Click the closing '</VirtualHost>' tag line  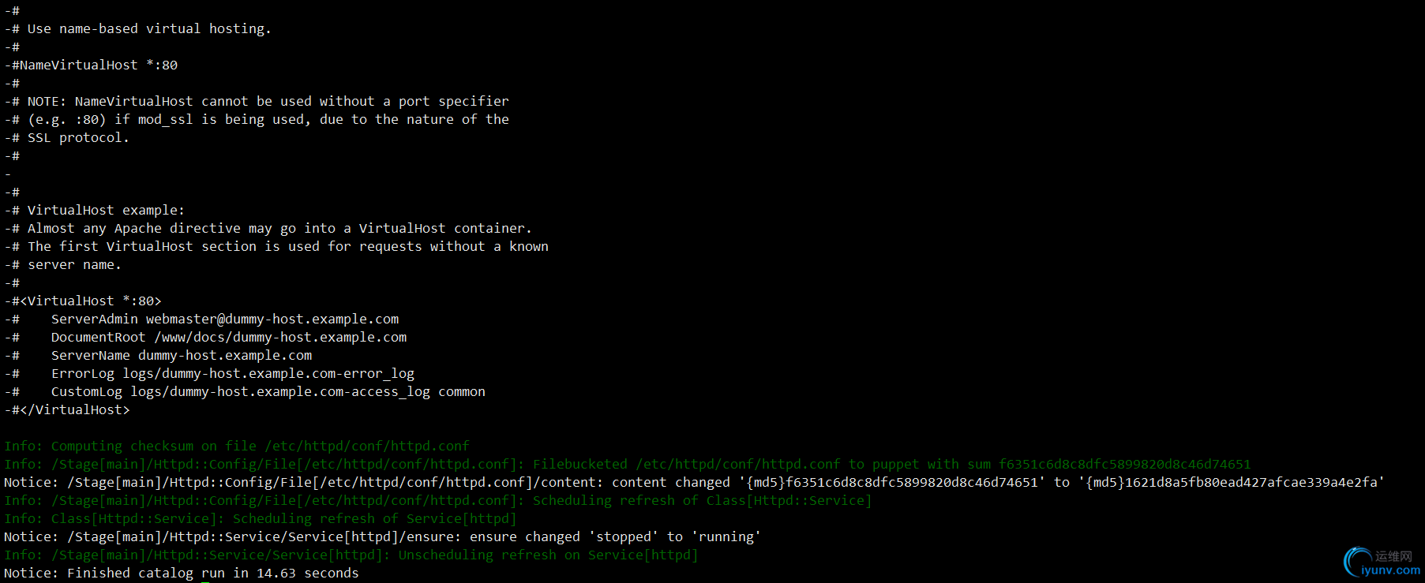71,410
